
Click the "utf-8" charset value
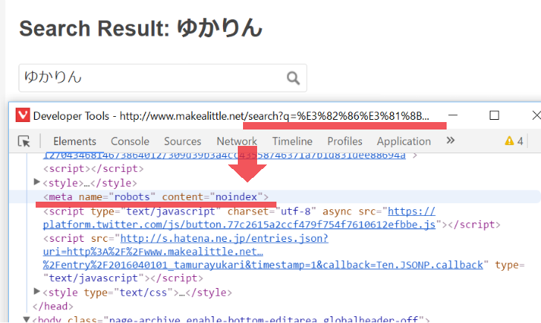(295, 211)
